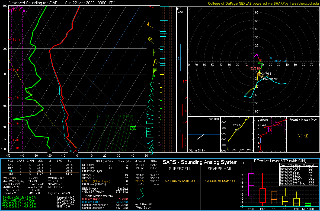Click the based on STPC: 0.06 line

(297, 180)
